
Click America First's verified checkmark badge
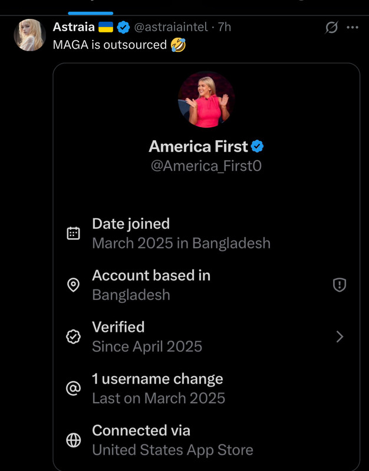[x=258, y=146]
